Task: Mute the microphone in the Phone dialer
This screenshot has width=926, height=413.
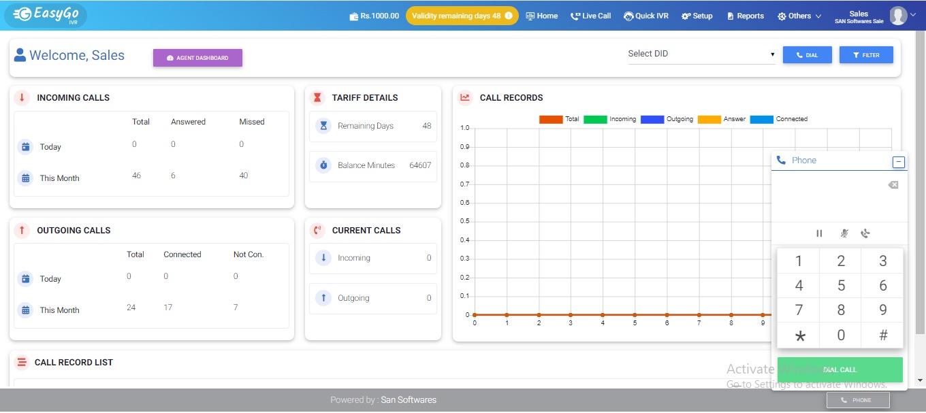Action: click(x=843, y=233)
